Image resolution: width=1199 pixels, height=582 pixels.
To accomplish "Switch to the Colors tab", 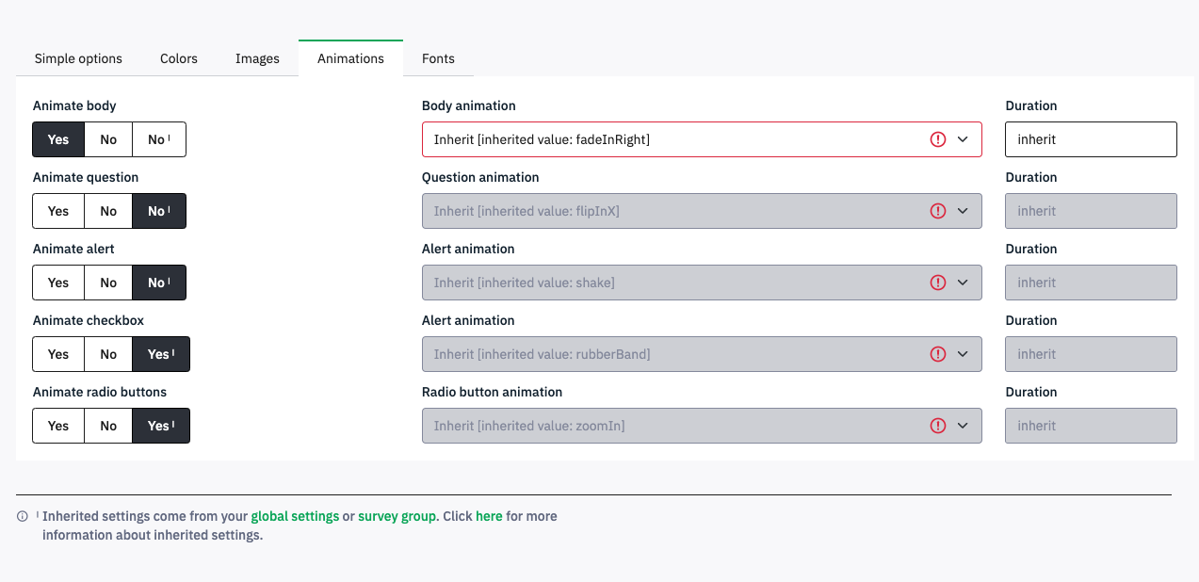I will 179,58.
